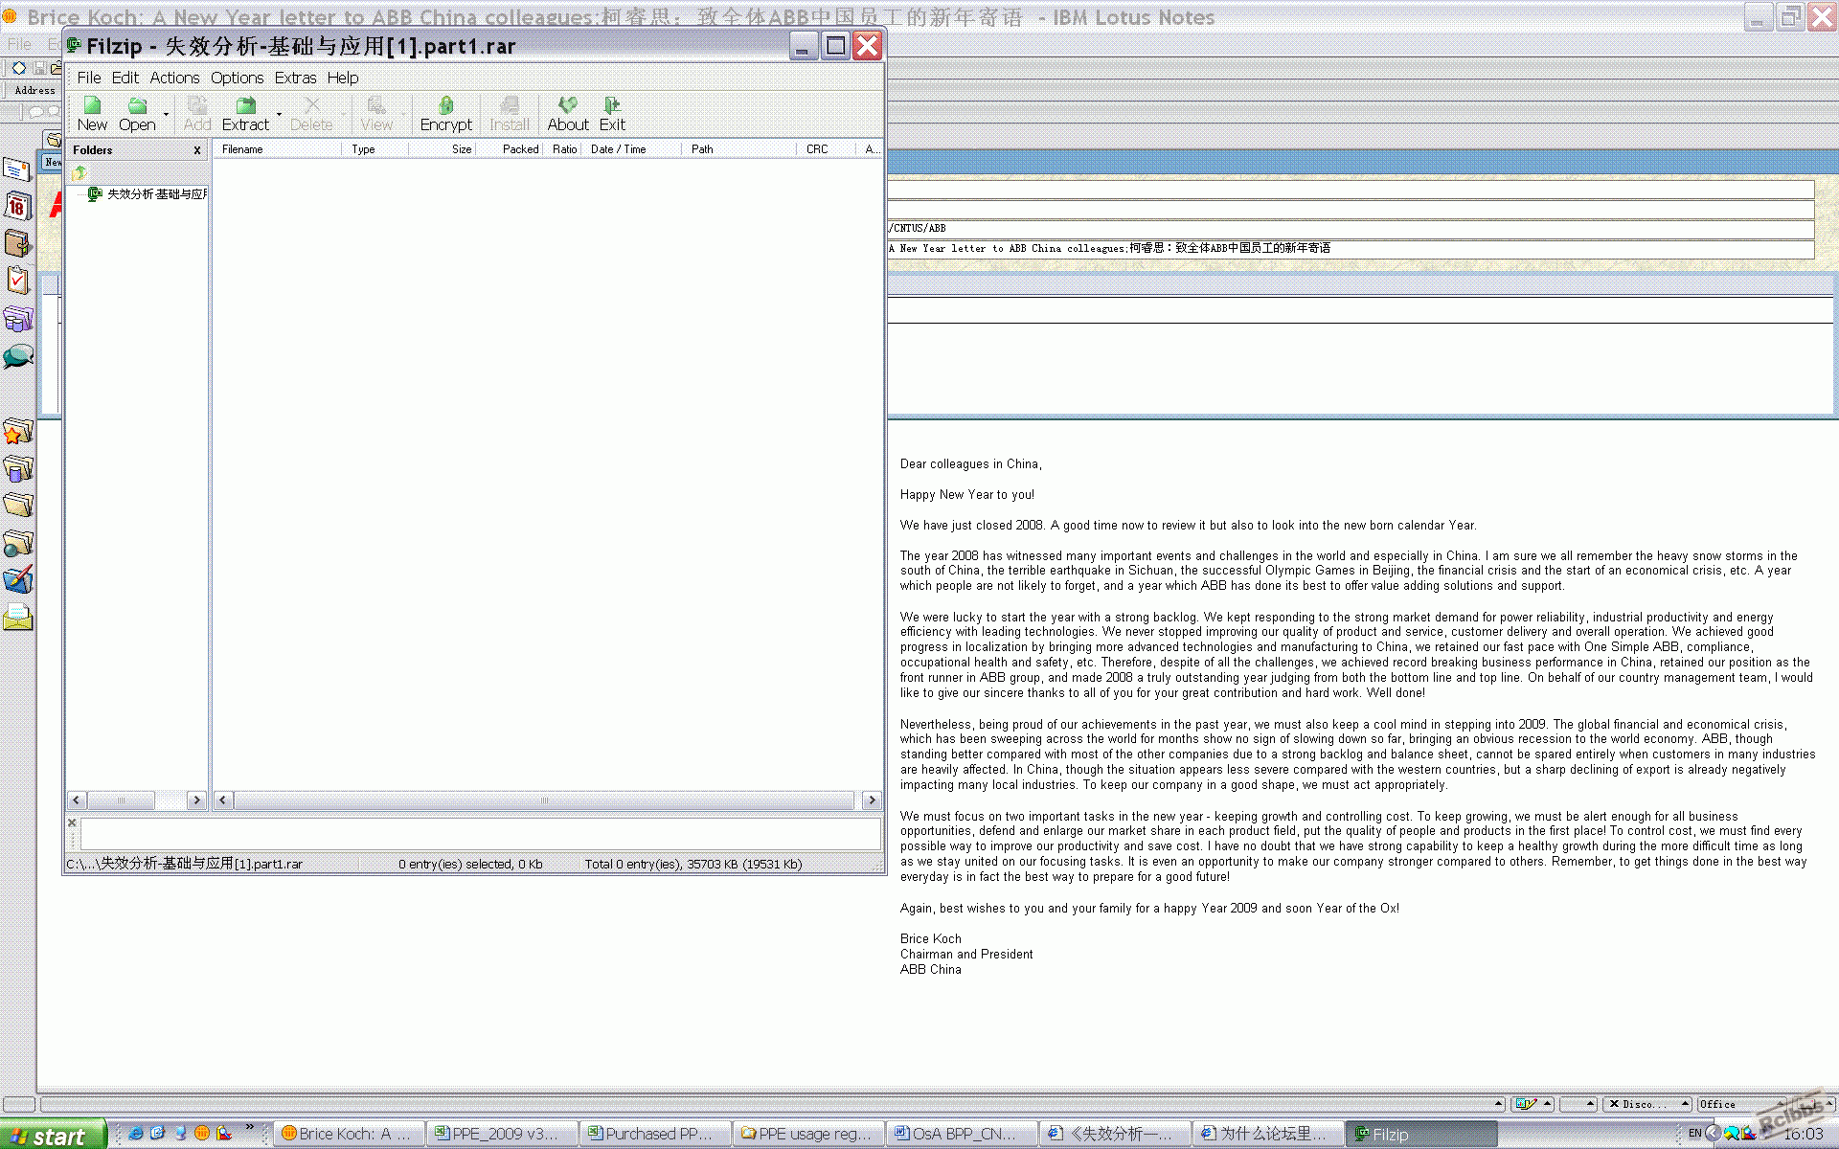Sort the file list by Ratio column
The width and height of the screenshot is (1839, 1149).
click(563, 149)
